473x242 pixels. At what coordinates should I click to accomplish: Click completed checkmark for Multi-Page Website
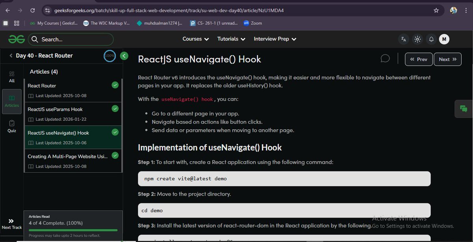coord(115,156)
